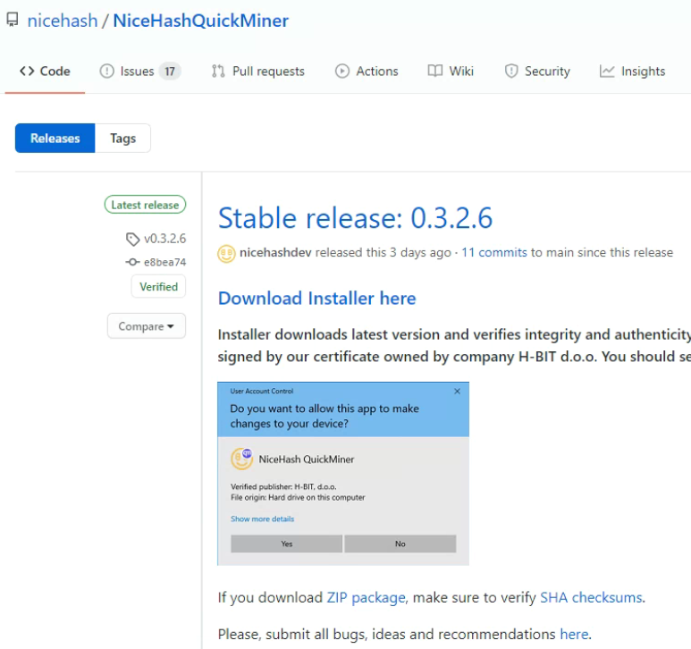Switch to the Code tab

point(45,71)
